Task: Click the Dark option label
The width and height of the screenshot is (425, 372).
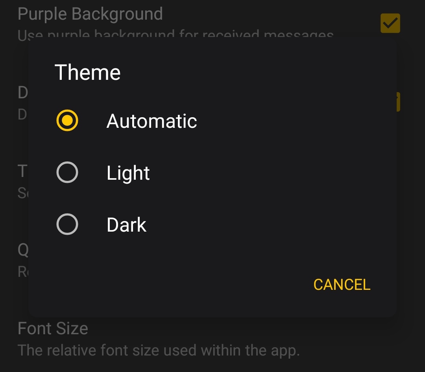Action: (126, 225)
